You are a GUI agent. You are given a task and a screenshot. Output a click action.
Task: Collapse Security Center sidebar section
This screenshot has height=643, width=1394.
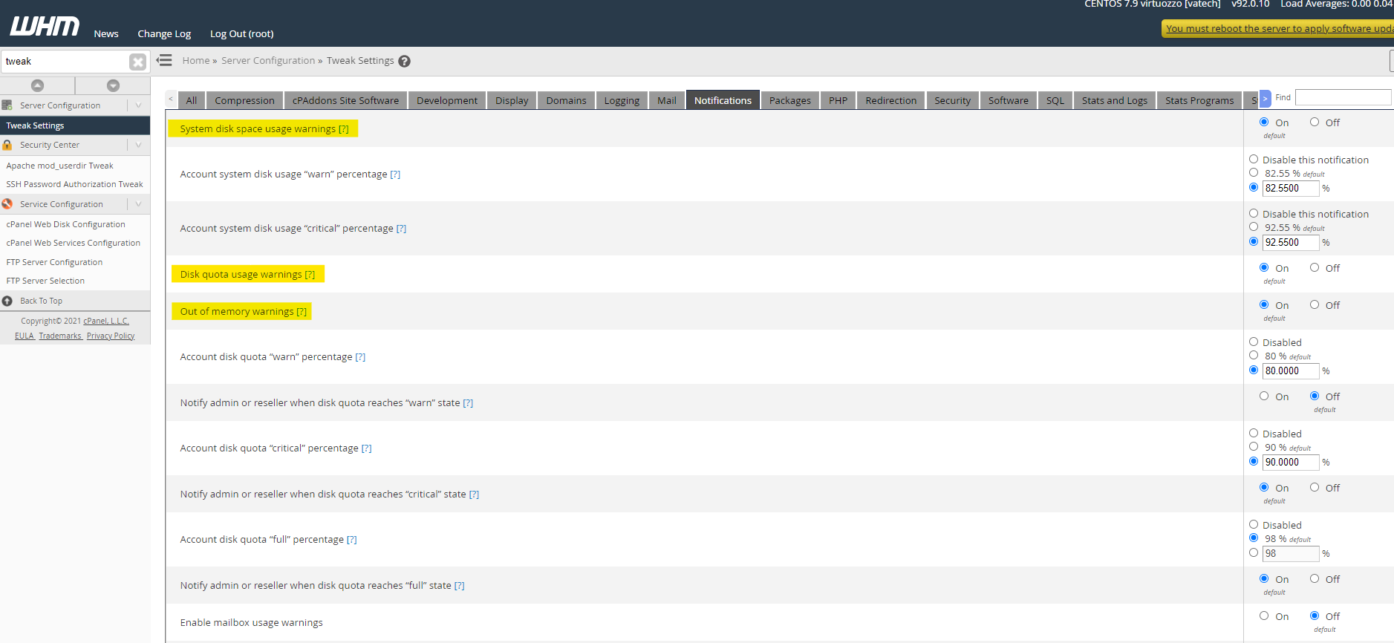tap(138, 145)
